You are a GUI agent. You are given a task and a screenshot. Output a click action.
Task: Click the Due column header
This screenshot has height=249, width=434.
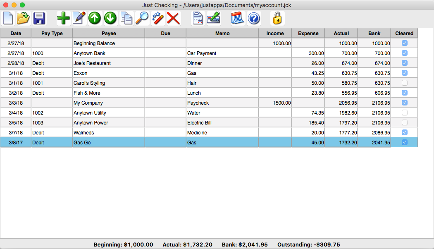click(x=165, y=33)
